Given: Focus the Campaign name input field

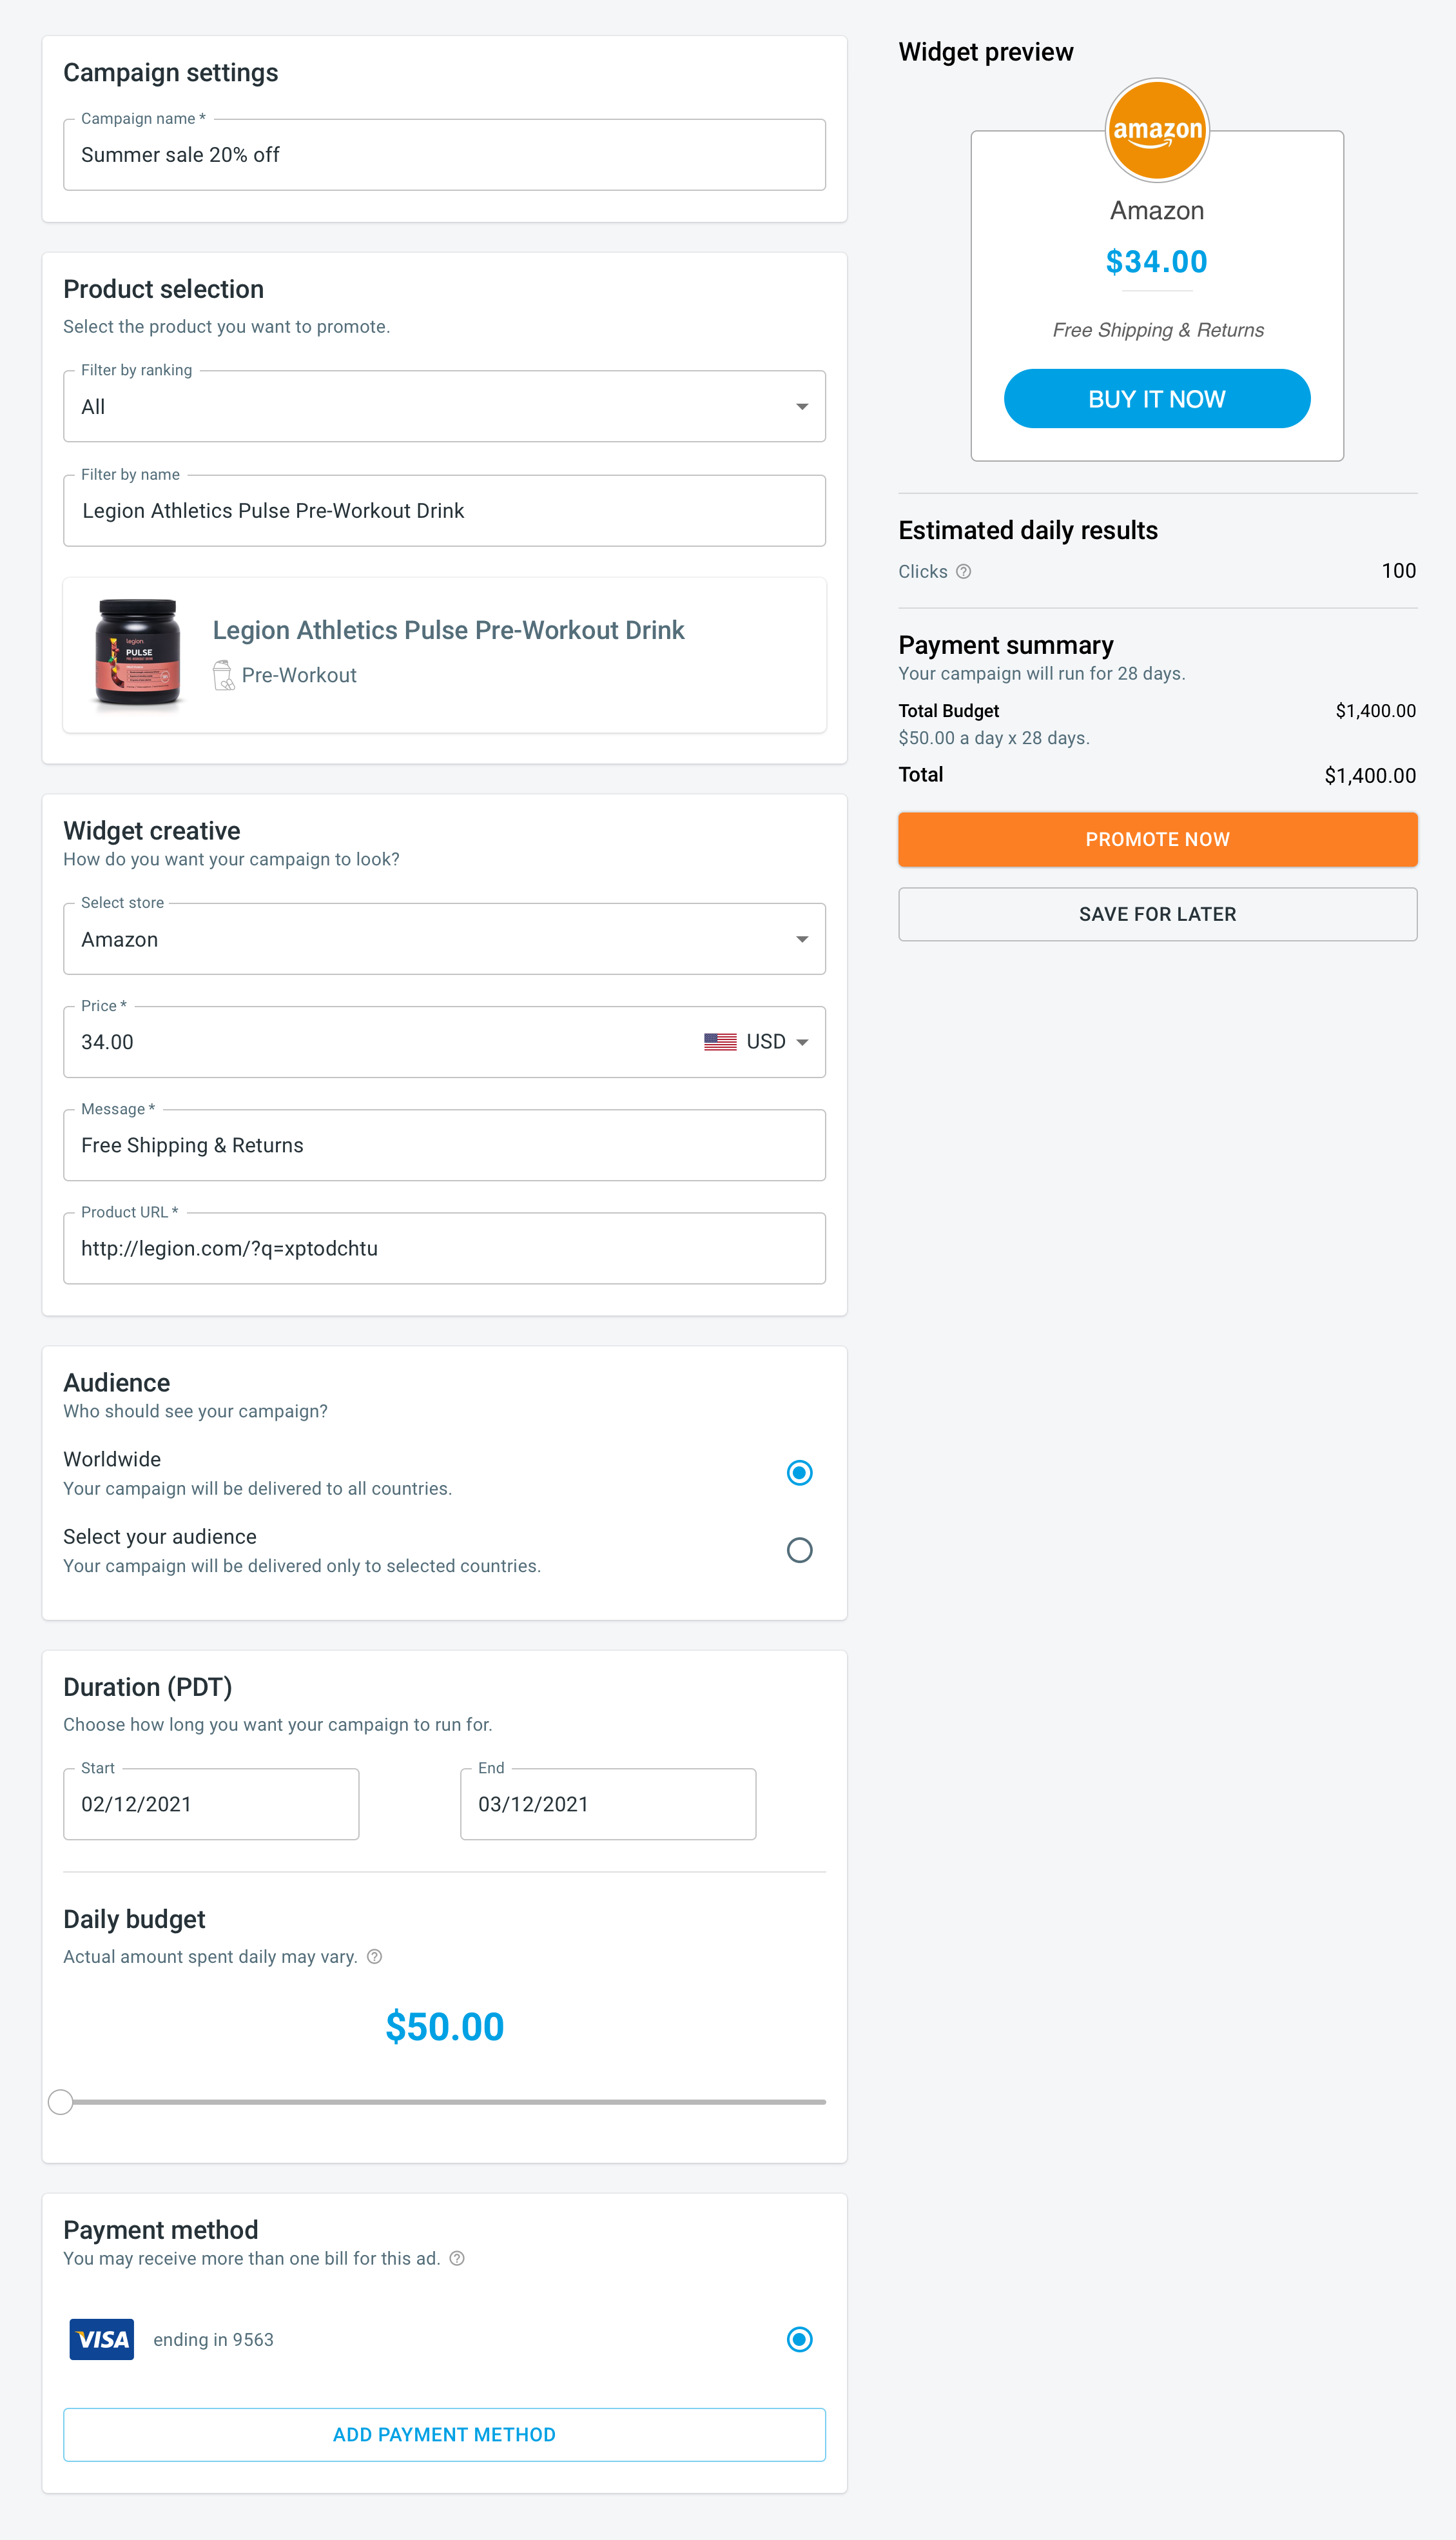Looking at the screenshot, I should tap(444, 155).
